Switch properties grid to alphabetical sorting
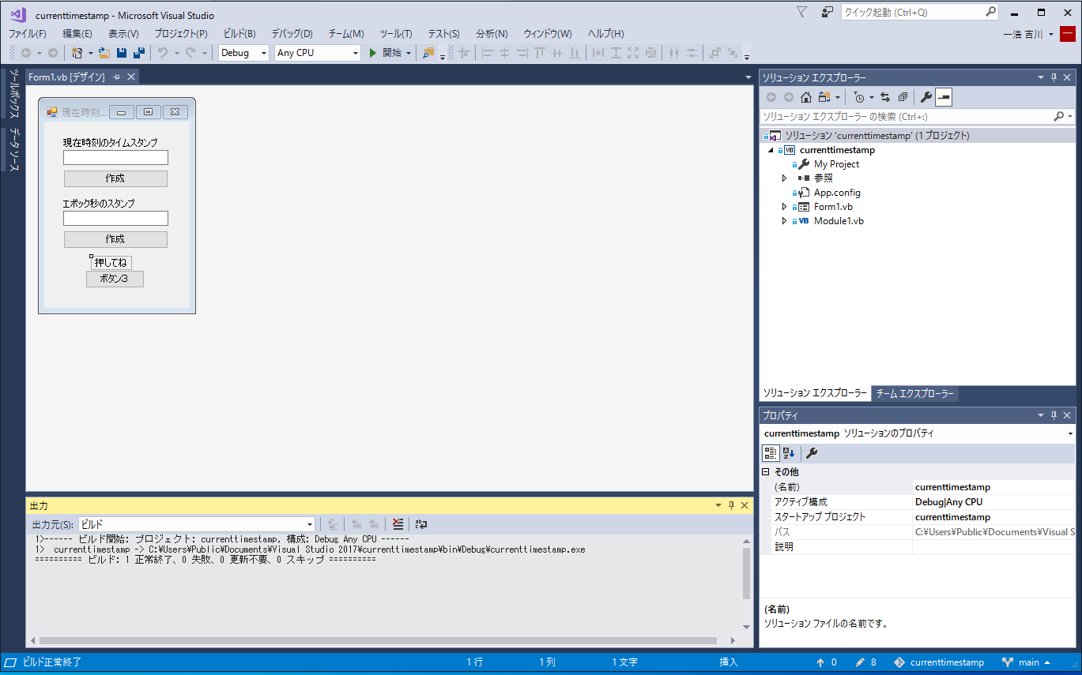 point(788,453)
